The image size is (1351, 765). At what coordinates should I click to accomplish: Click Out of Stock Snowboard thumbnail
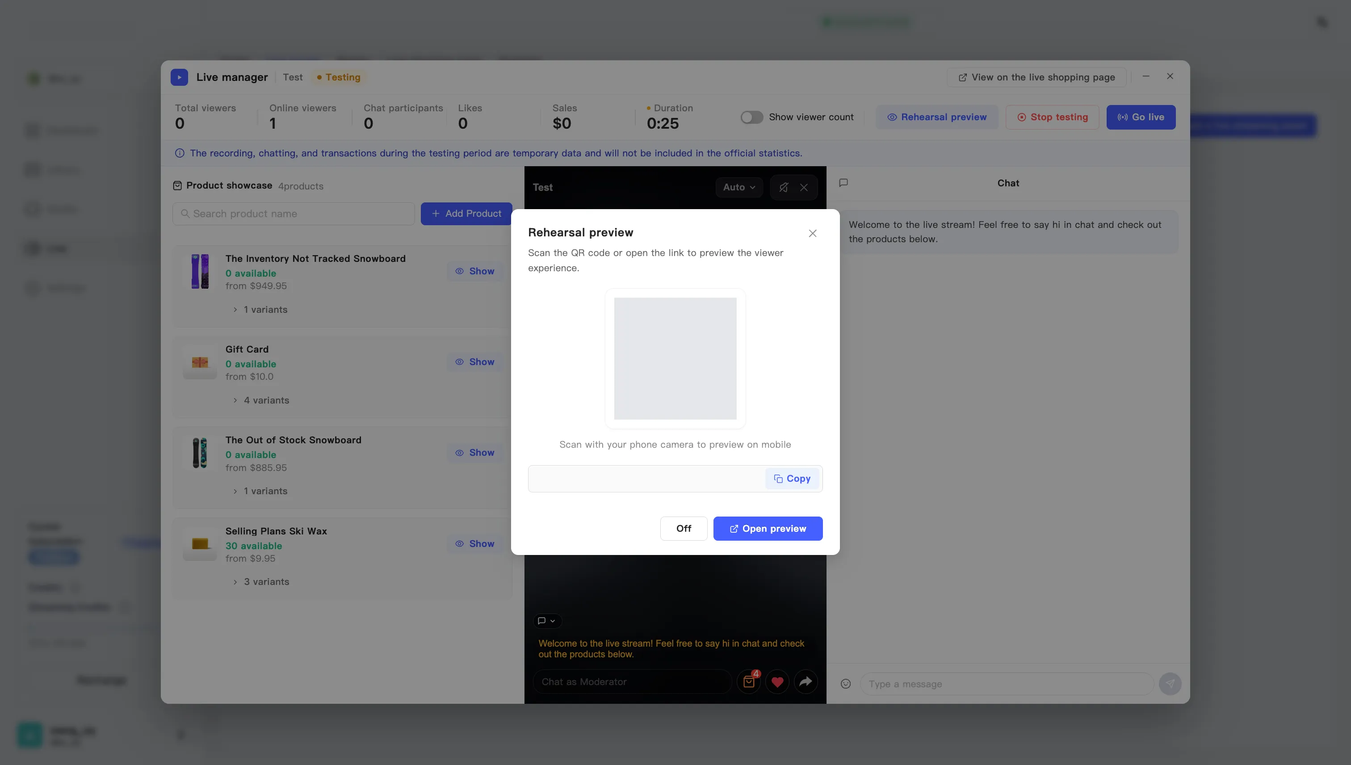pyautogui.click(x=200, y=453)
